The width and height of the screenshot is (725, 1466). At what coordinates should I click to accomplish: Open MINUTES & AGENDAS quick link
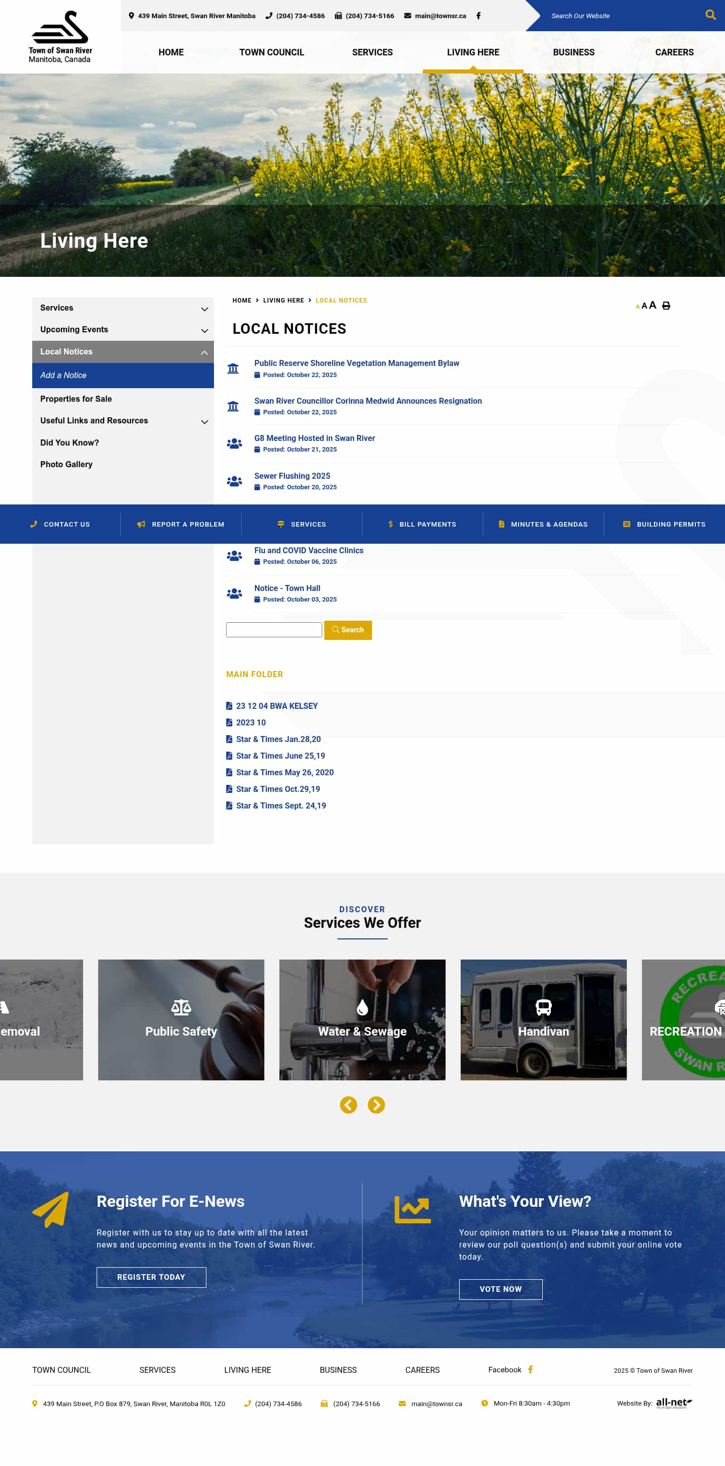point(543,524)
